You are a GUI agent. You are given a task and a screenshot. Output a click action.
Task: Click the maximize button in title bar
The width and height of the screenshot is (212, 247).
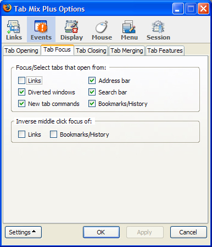pos(191,9)
